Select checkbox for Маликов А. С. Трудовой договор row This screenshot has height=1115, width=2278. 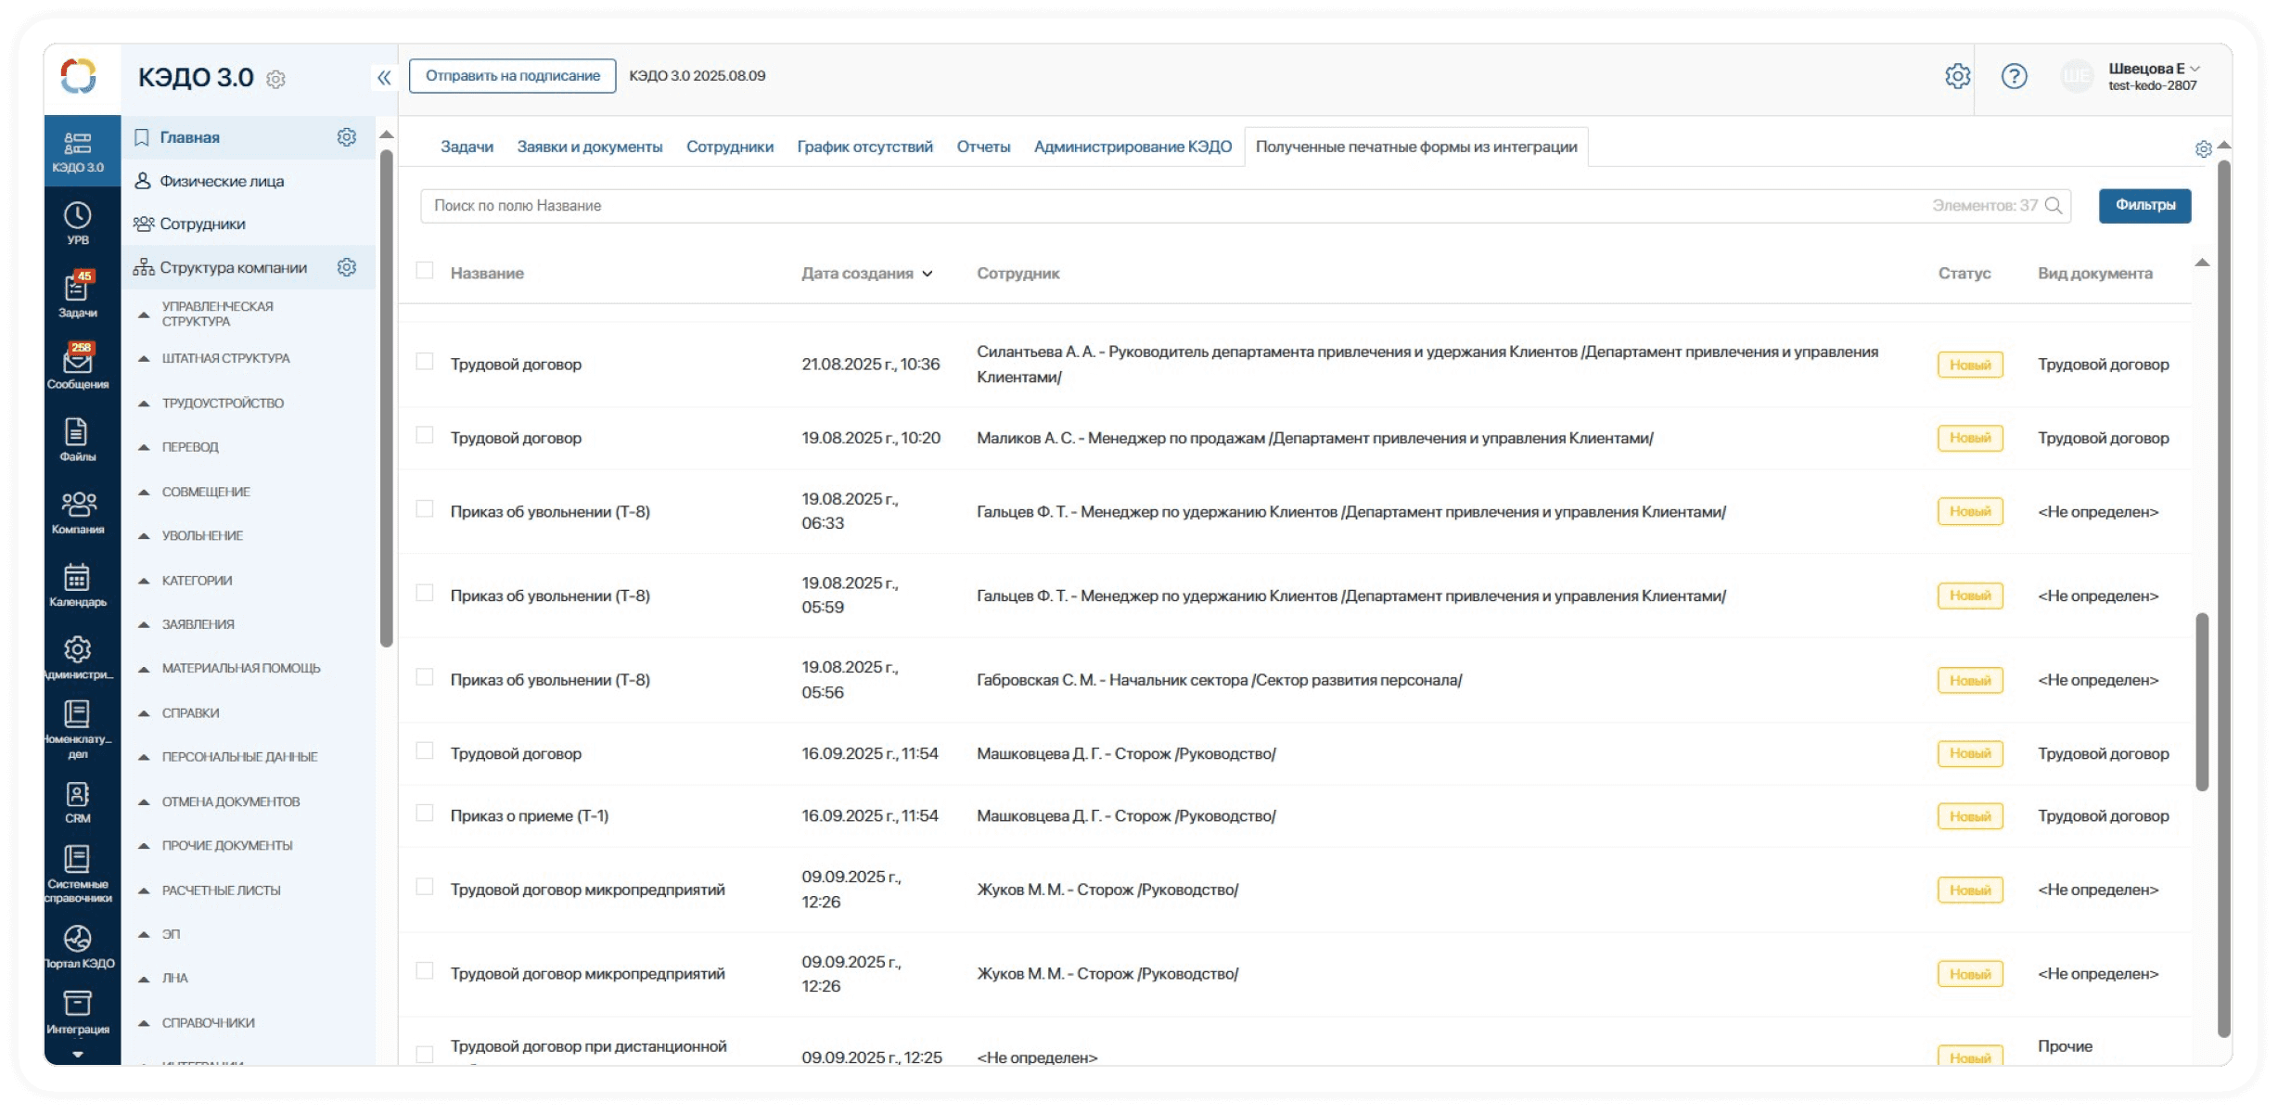425,435
